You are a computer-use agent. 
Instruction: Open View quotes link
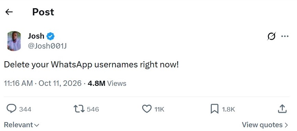[x=265, y=125]
